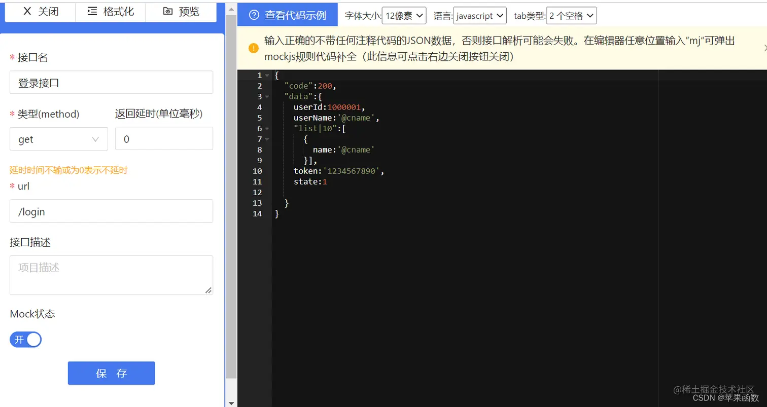The height and width of the screenshot is (407, 767).
Task: Click the left panel scrollbar down arrow
Action: coord(231,403)
